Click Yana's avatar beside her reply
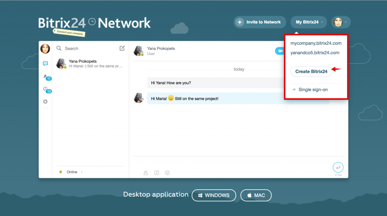Screen dimensions: 387x216 click(139, 98)
